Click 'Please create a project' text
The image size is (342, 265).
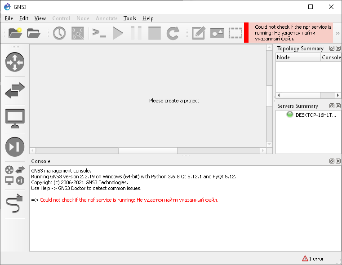click(174, 101)
